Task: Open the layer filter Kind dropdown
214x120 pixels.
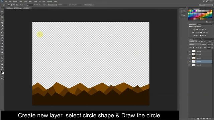Action: (x=193, y=41)
